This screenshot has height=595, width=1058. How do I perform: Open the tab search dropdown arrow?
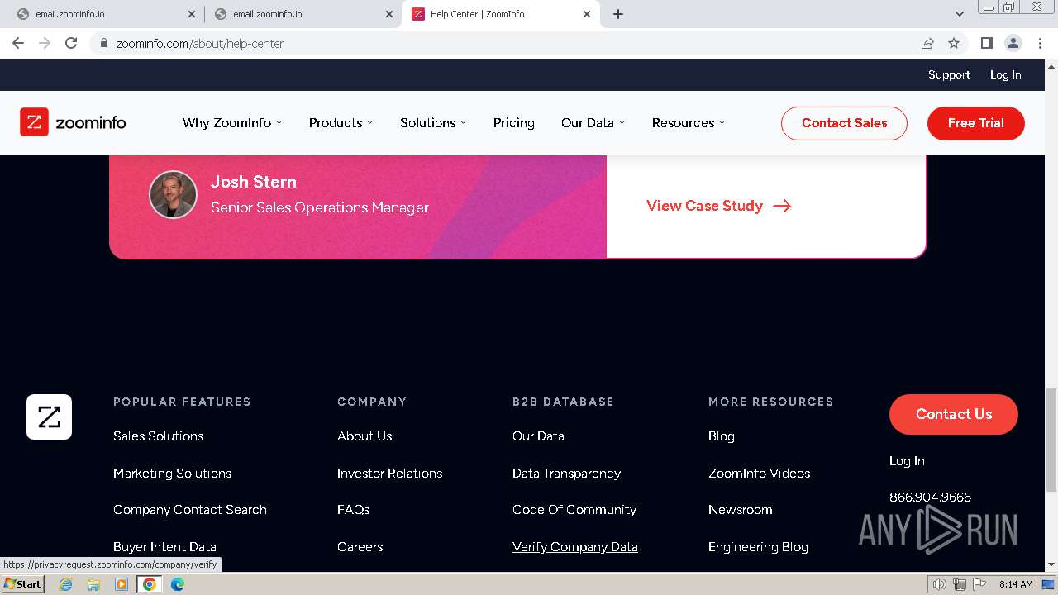959,14
